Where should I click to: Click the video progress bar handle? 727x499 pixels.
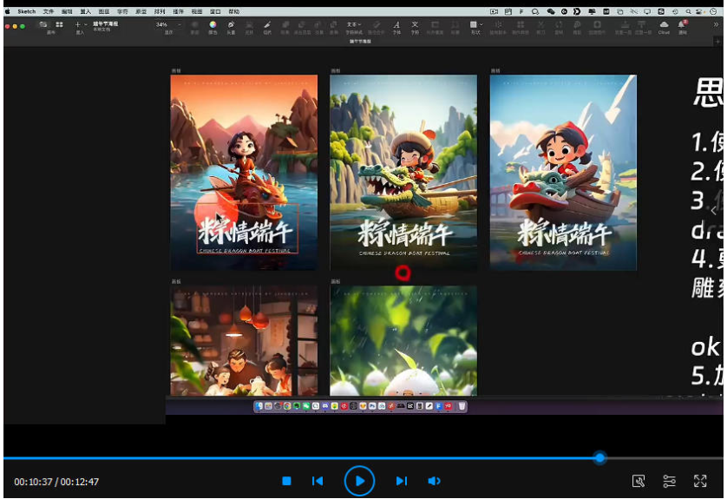pyautogui.click(x=599, y=457)
